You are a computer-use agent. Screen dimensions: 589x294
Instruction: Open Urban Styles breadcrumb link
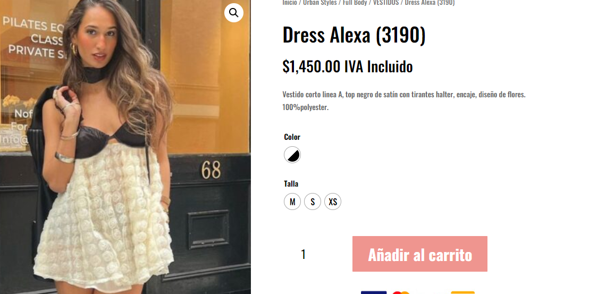(319, 3)
